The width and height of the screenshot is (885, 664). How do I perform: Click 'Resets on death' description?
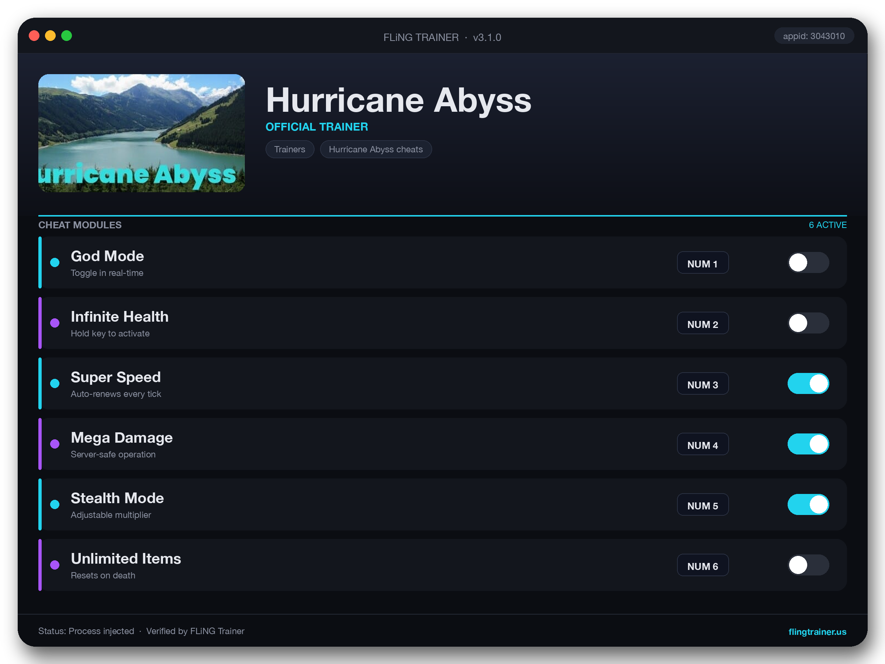click(x=103, y=575)
